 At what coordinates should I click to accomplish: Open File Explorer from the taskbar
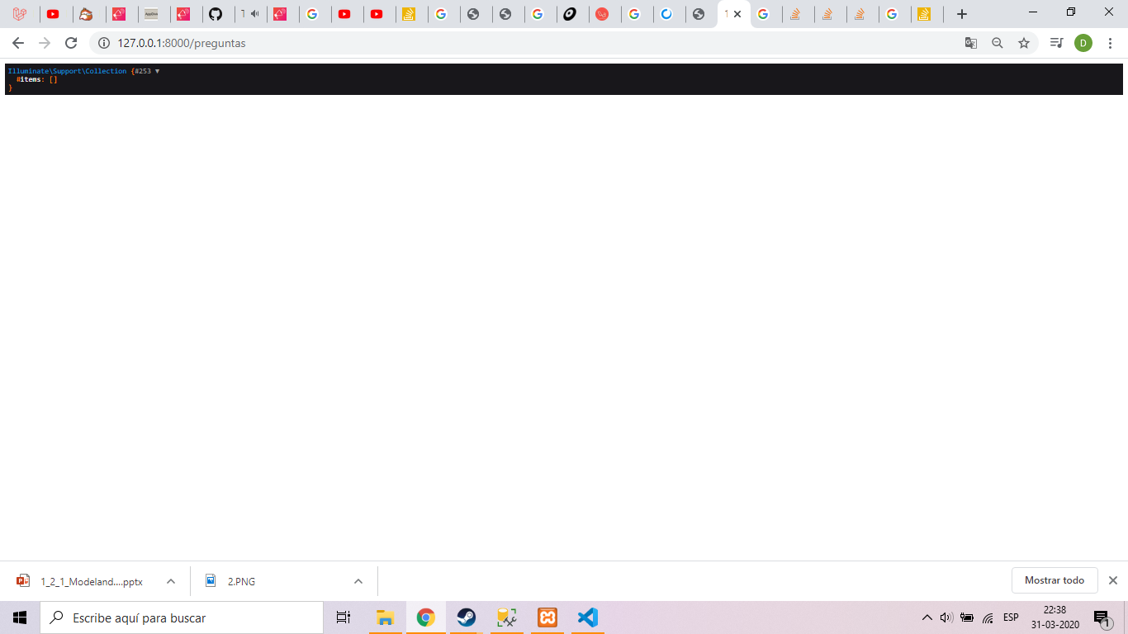point(385,617)
